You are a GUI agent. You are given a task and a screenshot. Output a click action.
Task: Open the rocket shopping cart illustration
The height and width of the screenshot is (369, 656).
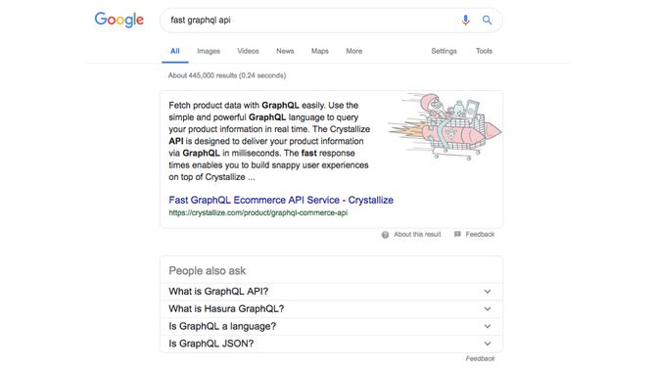[x=445, y=126]
